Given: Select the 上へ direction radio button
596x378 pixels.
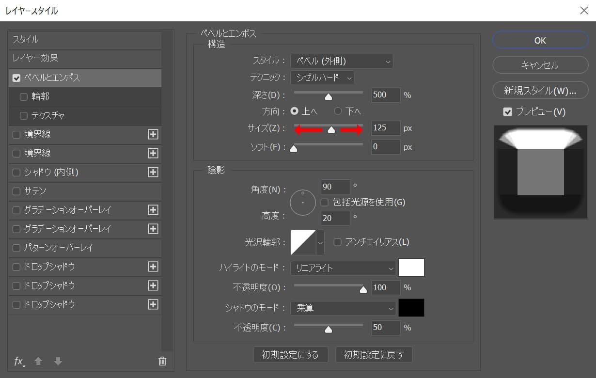Looking at the screenshot, I should click(x=294, y=111).
